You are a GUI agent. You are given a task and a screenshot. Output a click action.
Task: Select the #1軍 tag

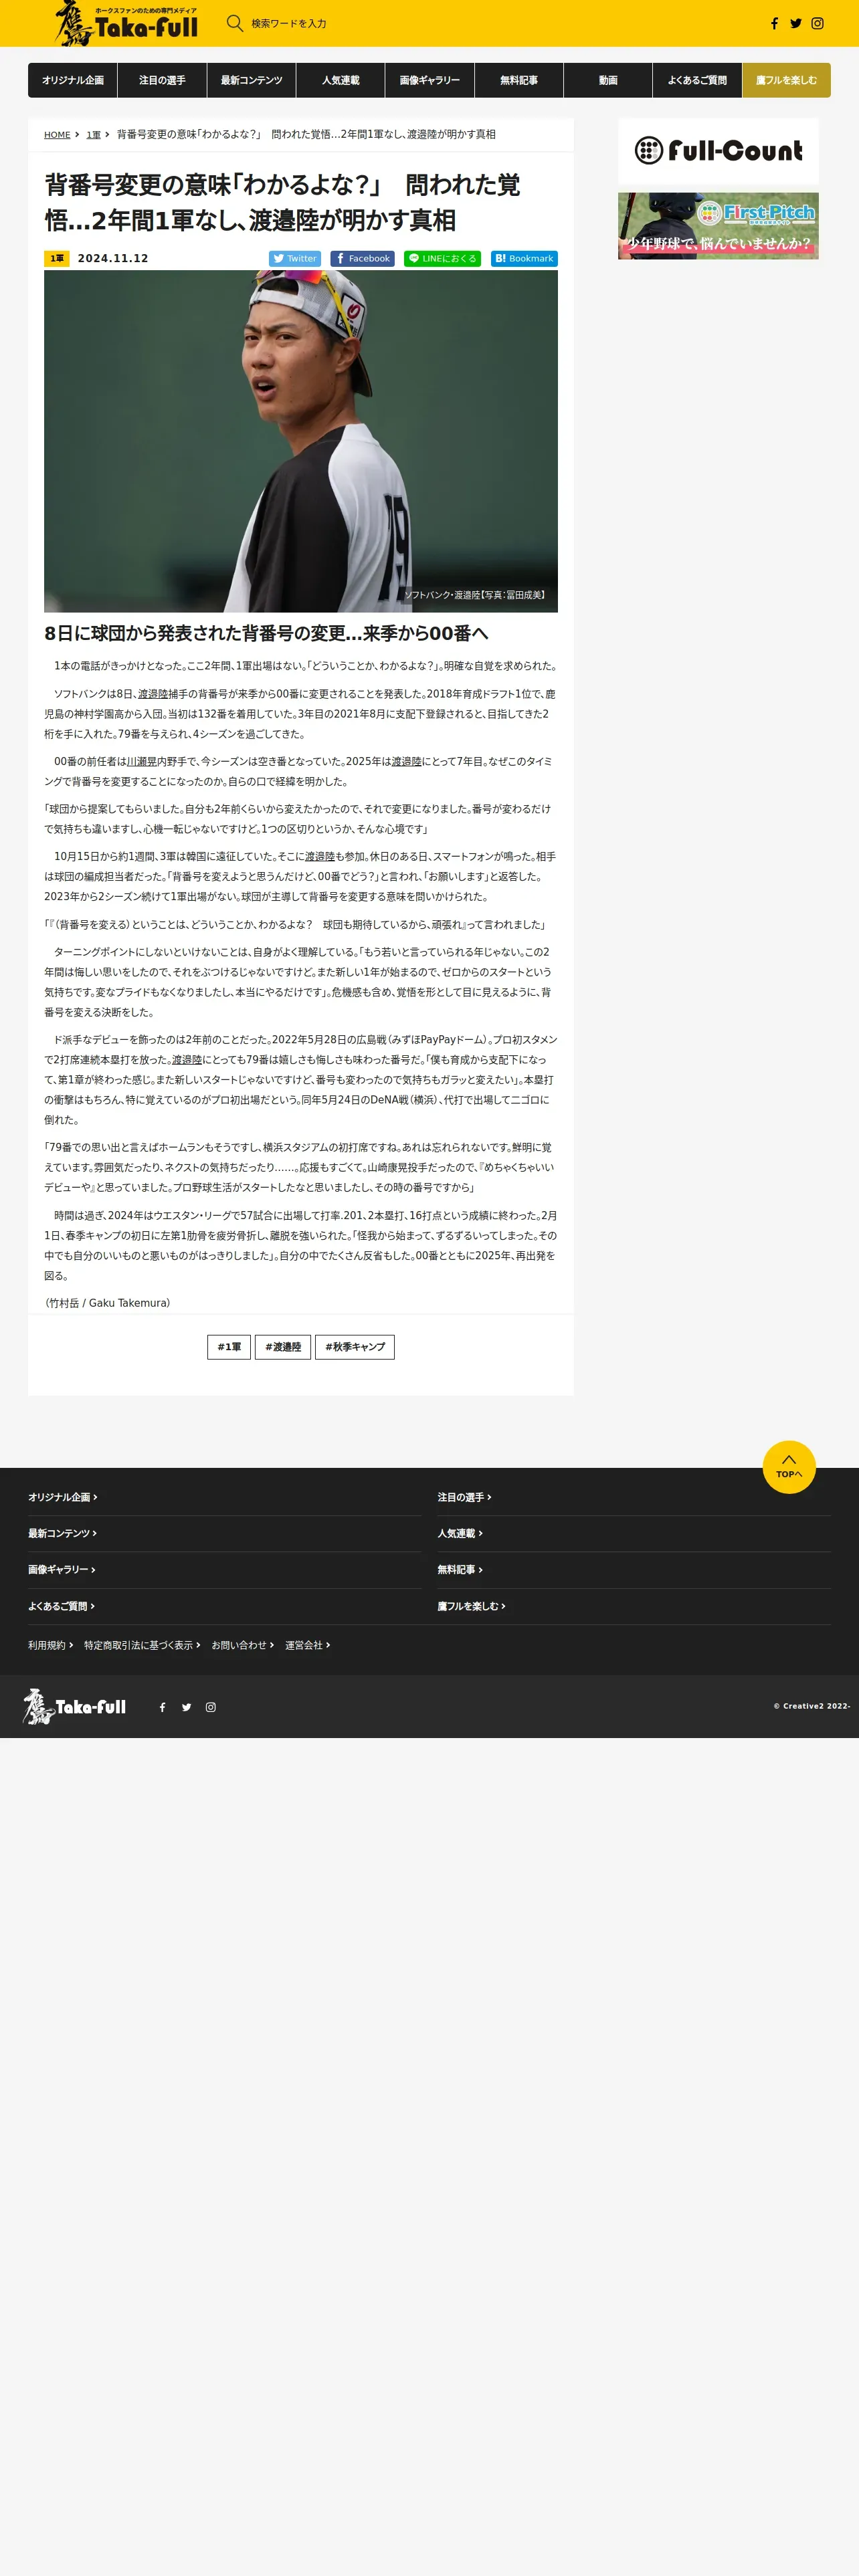pos(229,1347)
